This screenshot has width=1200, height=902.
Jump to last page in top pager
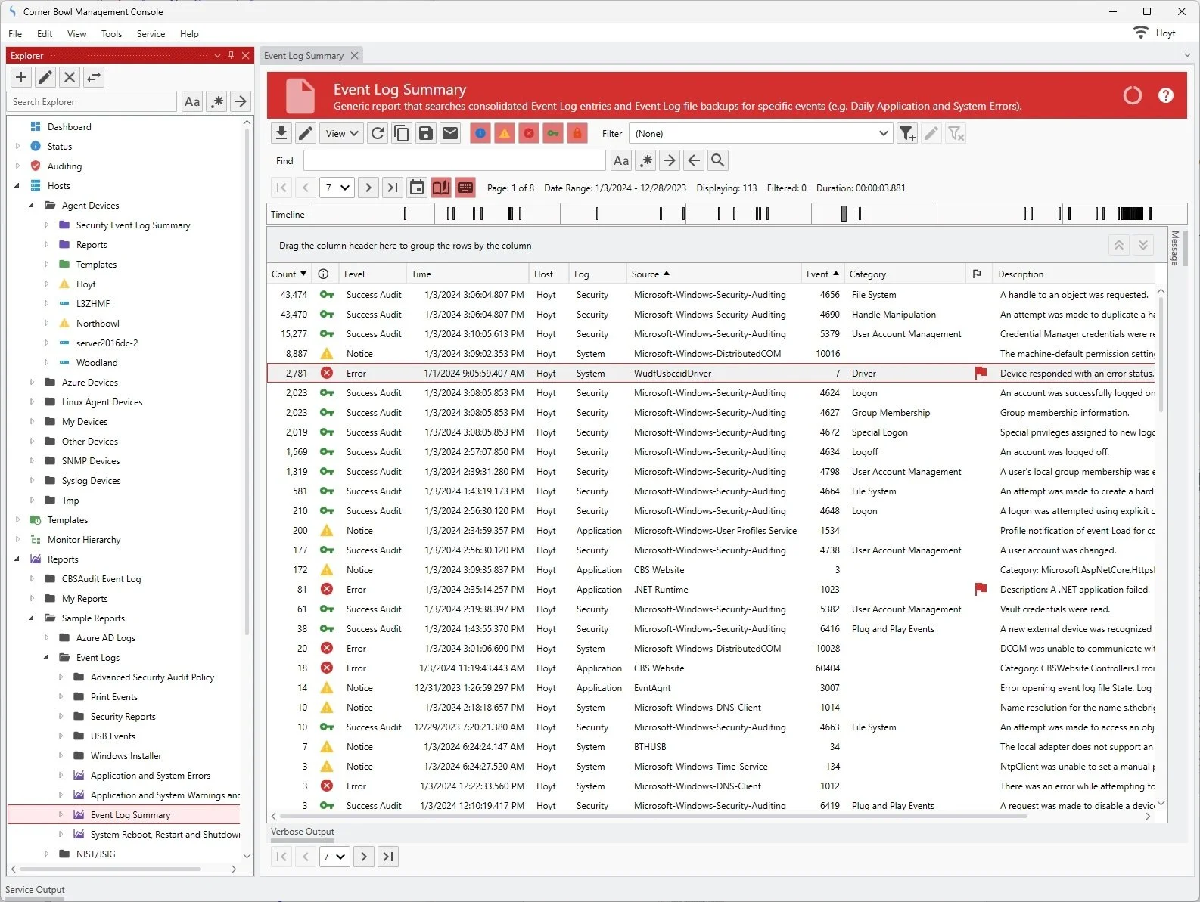coord(393,188)
